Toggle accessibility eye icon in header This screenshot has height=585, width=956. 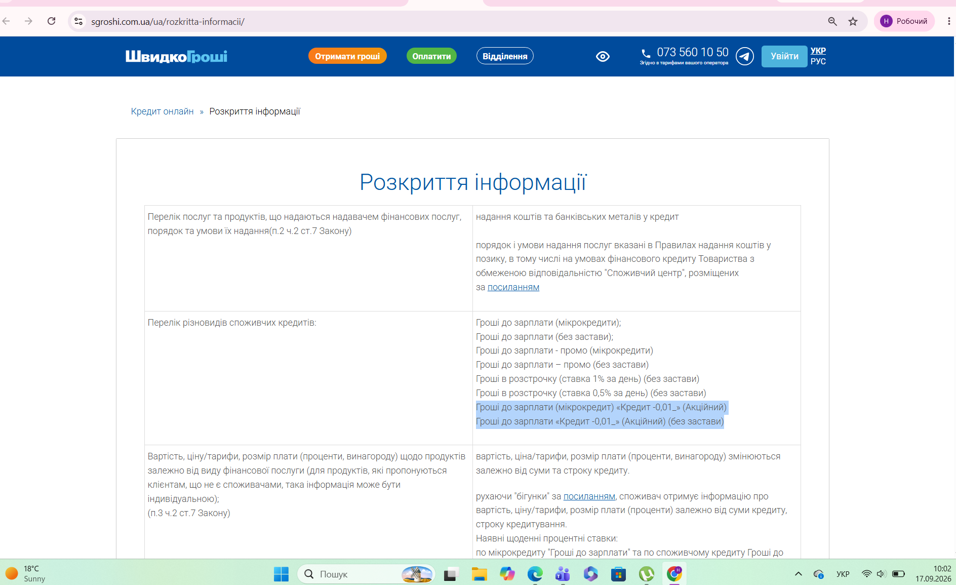[x=603, y=56]
